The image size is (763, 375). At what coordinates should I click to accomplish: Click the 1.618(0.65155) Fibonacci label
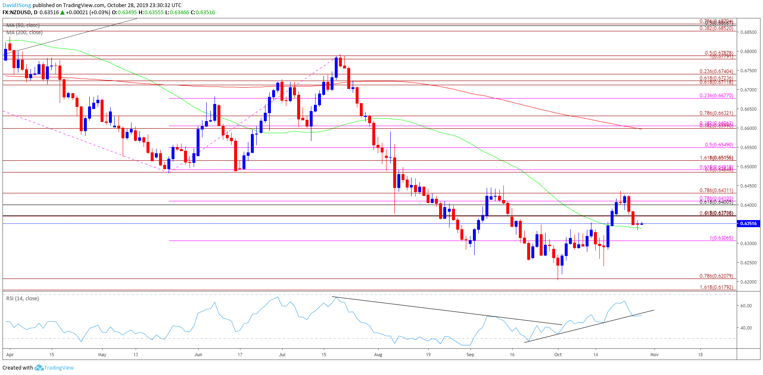716,158
